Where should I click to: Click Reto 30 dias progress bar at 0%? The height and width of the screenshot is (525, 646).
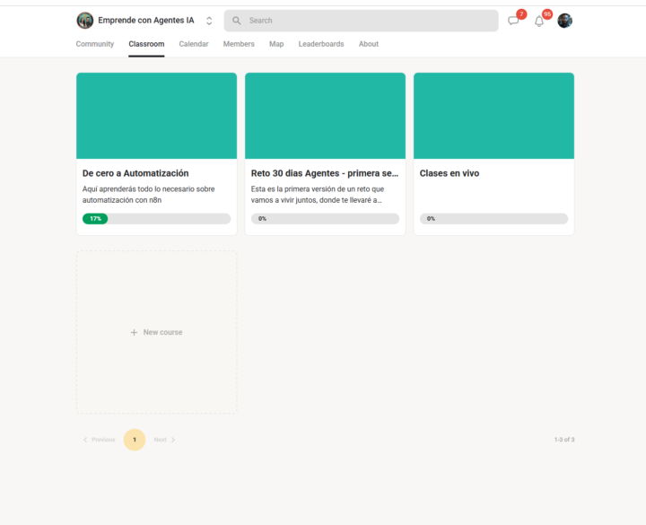[325, 219]
